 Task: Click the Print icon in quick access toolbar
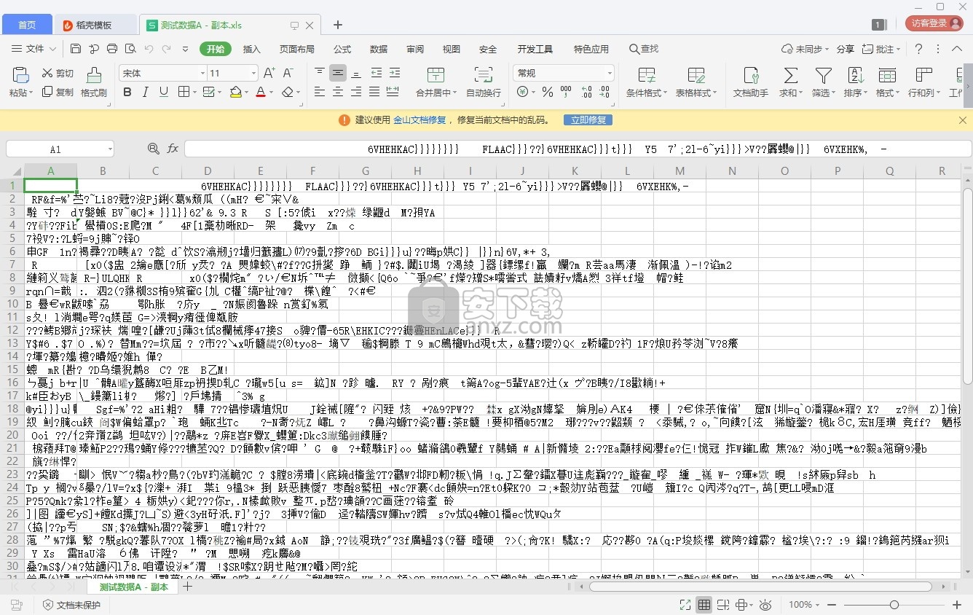(112, 49)
